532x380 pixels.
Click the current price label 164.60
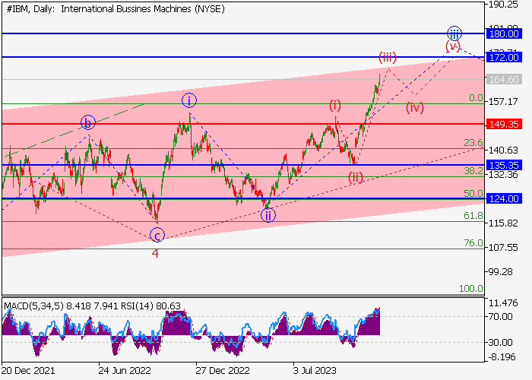(x=504, y=79)
